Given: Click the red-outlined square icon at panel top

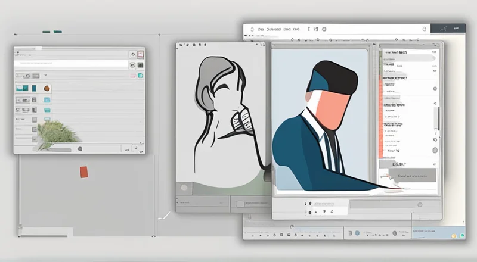Looking at the screenshot, I should pyautogui.click(x=140, y=54).
